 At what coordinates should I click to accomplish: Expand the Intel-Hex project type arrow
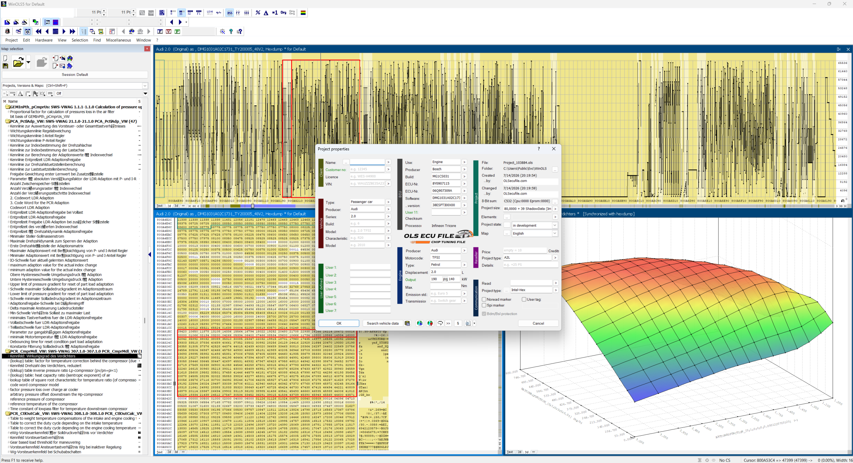[555, 290]
